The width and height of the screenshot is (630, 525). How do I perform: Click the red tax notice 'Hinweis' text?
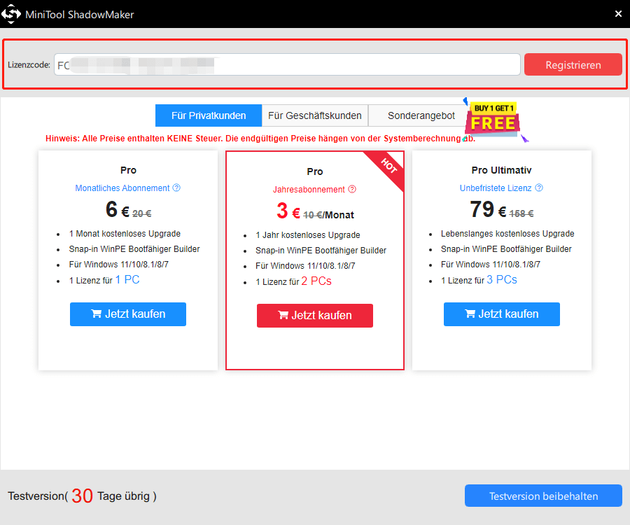tap(260, 139)
